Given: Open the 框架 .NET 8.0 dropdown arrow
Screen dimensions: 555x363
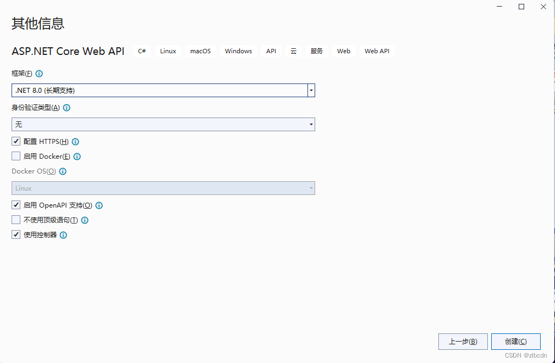Looking at the screenshot, I should pyautogui.click(x=311, y=91).
